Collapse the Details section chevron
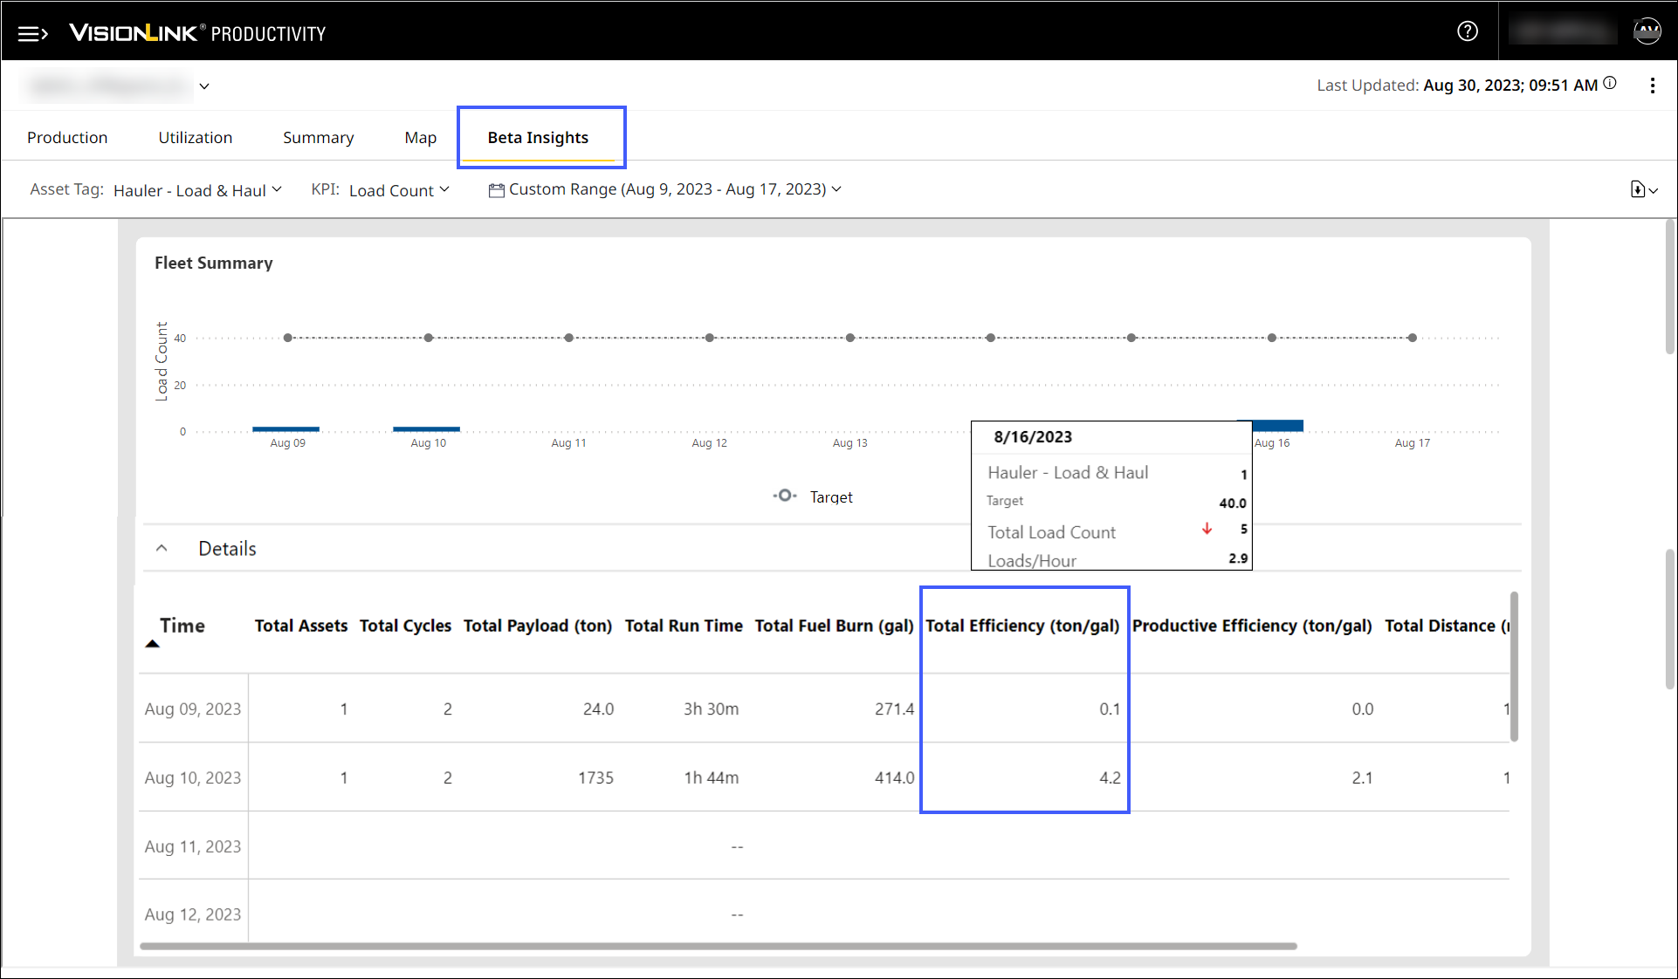Screen dimensions: 1678x979 click(x=162, y=548)
